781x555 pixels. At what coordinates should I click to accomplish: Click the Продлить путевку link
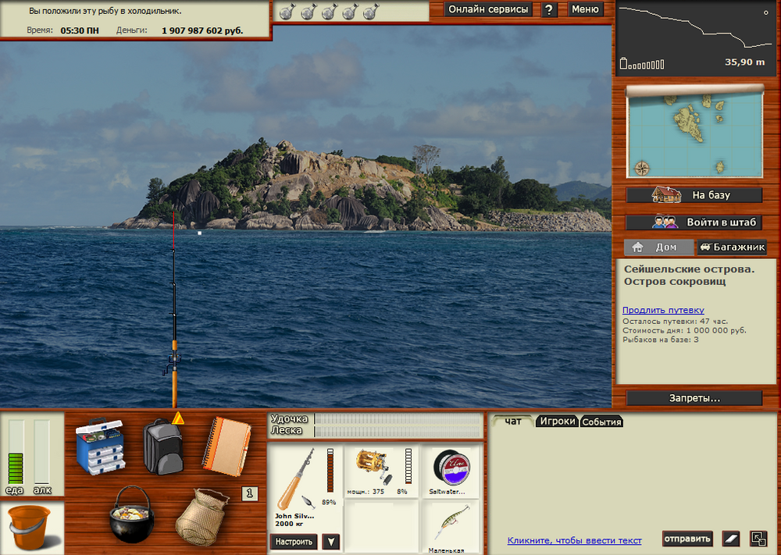click(663, 310)
